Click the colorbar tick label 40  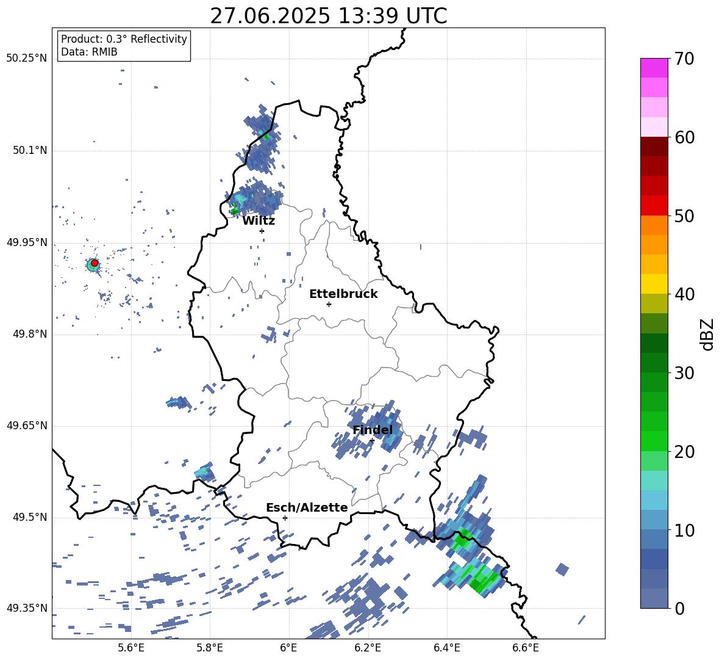point(684,294)
